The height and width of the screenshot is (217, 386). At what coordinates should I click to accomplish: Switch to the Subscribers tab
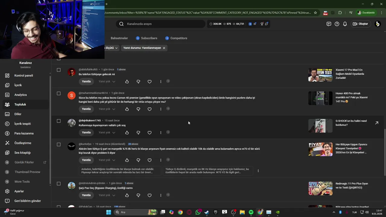(146, 38)
